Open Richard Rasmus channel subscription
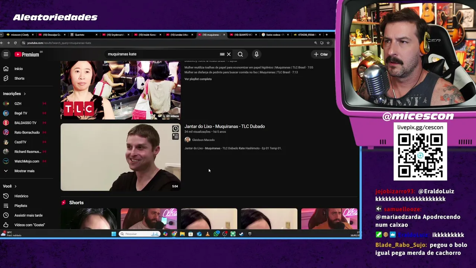Viewport: 476px width, 268px height. pos(28,151)
